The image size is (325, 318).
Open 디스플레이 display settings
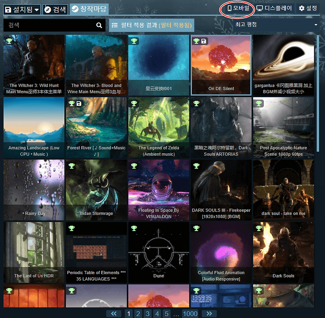coord(275,8)
